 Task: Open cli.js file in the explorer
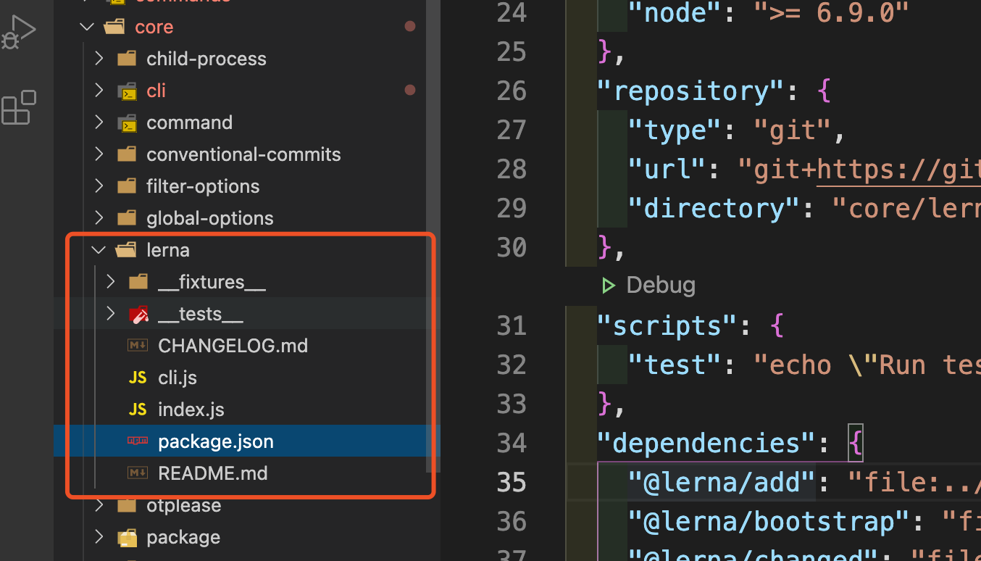[x=178, y=378]
